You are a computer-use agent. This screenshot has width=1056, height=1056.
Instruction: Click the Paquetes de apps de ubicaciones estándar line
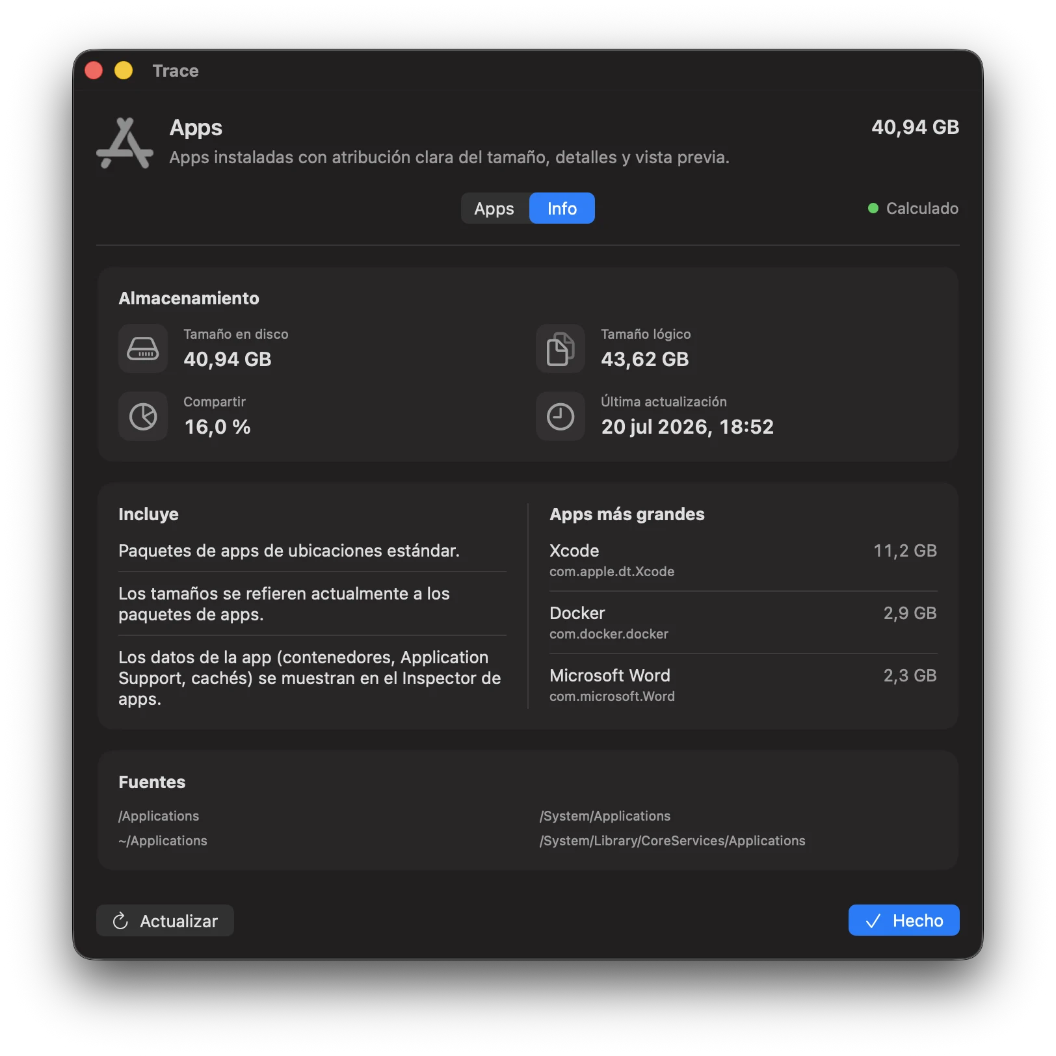point(289,551)
